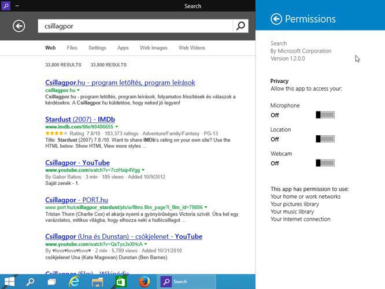Screen dimensions: 385x289
Task: Click the purple Search app icon in title bar
Action: click(6, 5)
